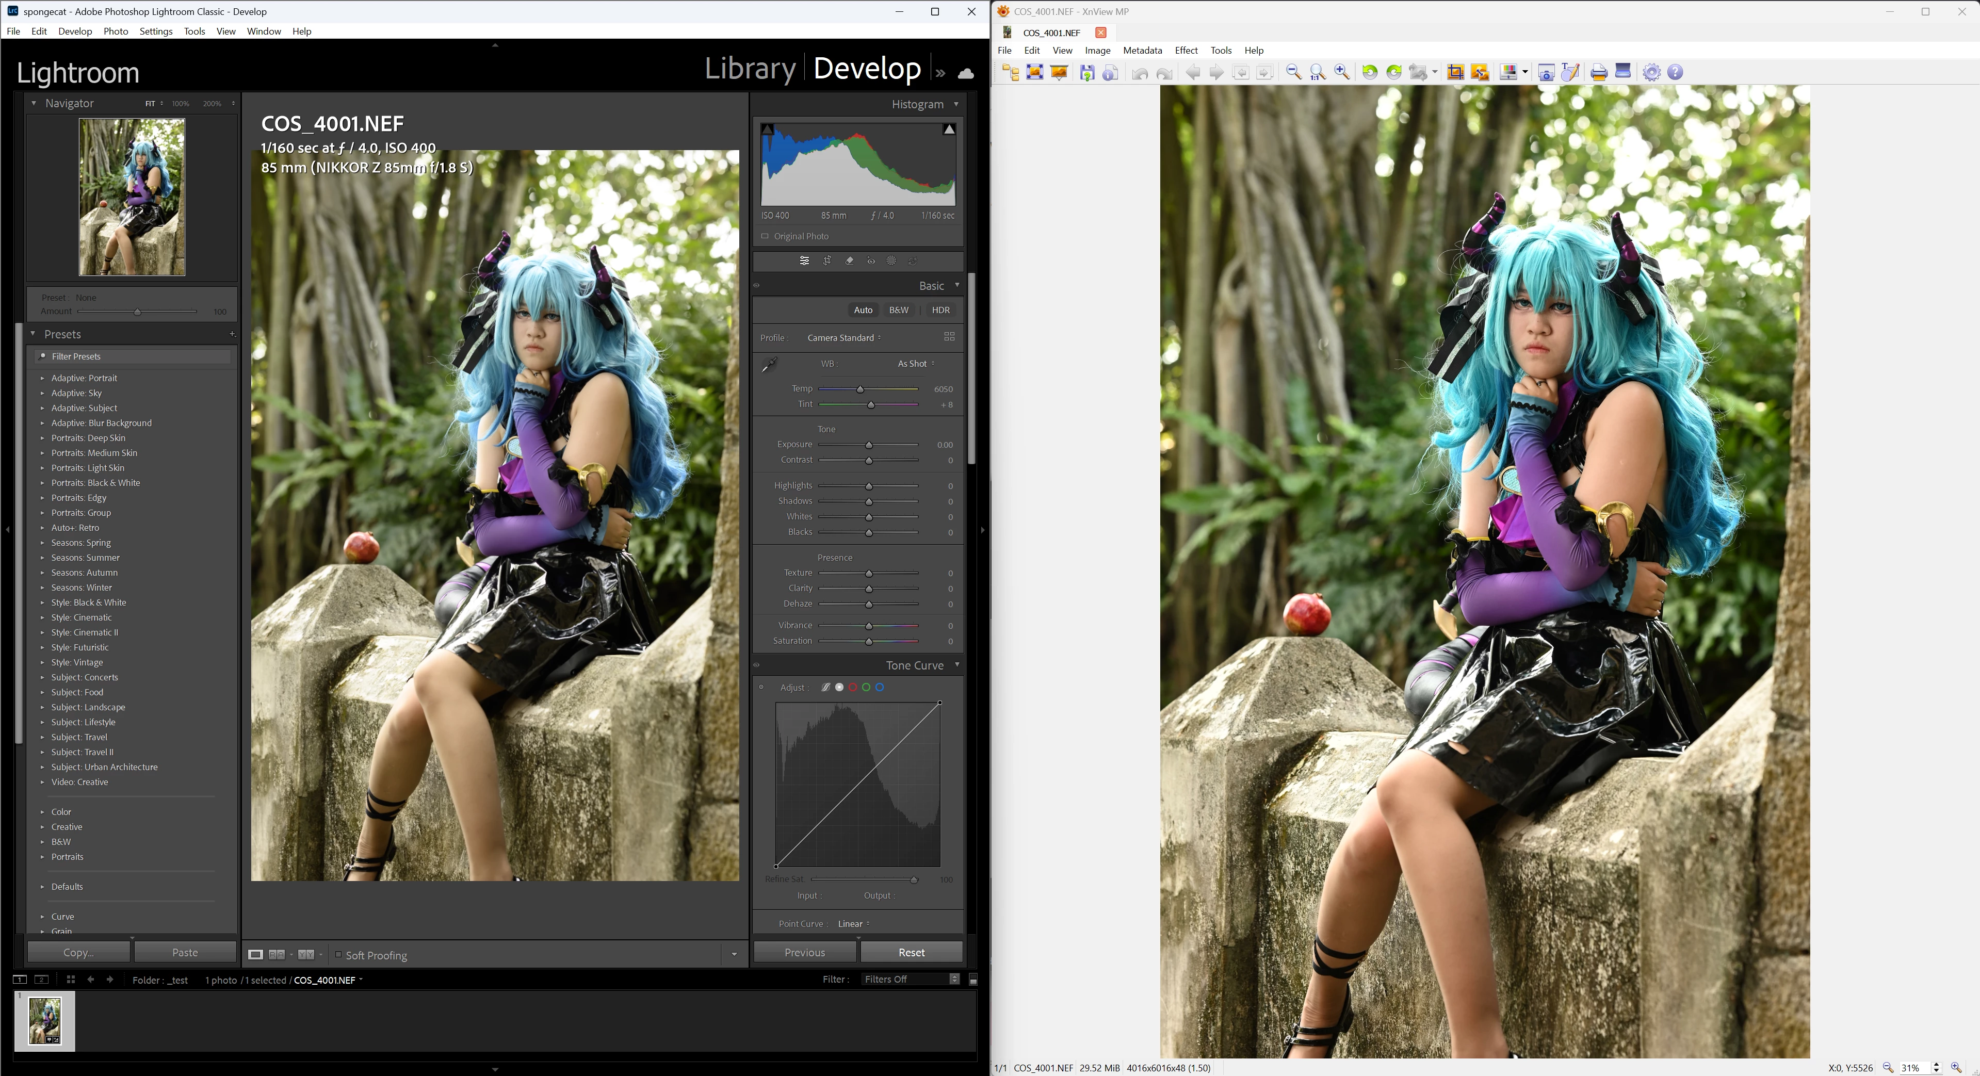The width and height of the screenshot is (1980, 1076).
Task: Click XnView print icon
Action: click(1599, 72)
